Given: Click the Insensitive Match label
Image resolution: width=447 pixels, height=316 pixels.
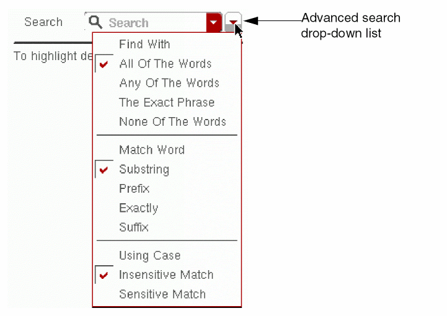Looking at the screenshot, I should point(166,274).
